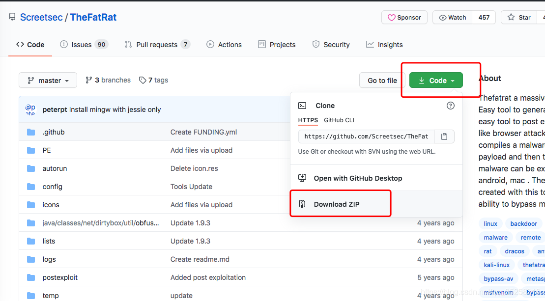Screen dimensions: 545x301
Task: Open the lists folder
Action: pyautogui.click(x=49, y=241)
